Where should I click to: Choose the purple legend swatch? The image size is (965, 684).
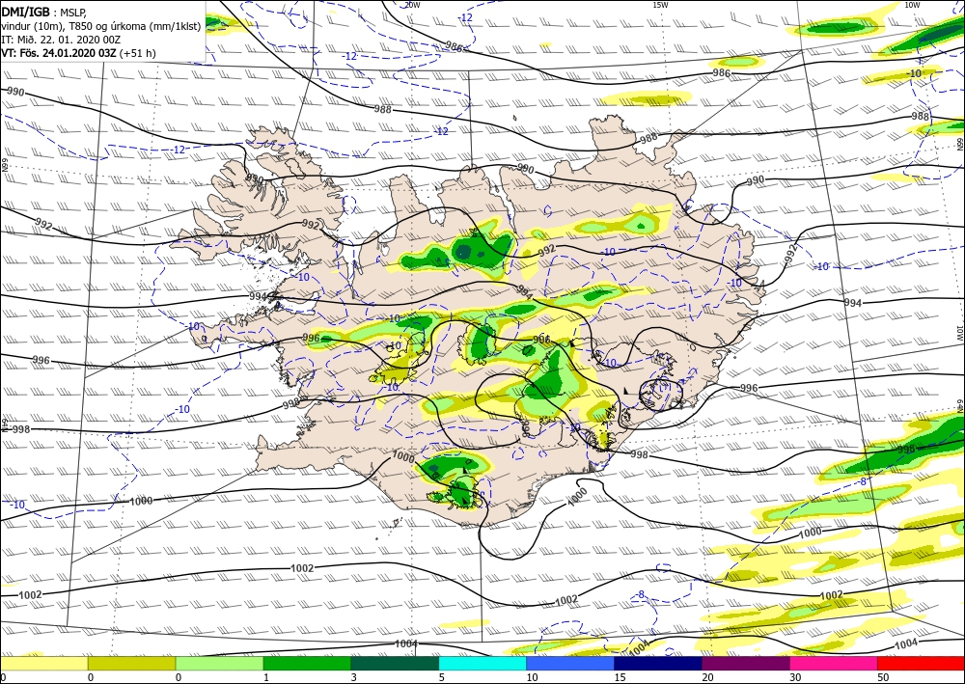(746, 663)
